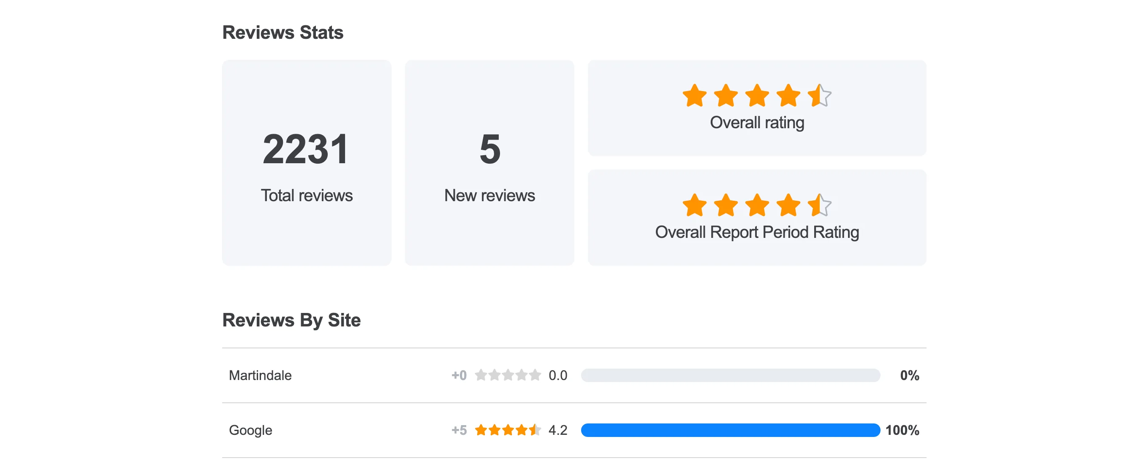Click the Reviews By Site heading
Image resolution: width=1147 pixels, height=469 pixels.
pos(291,320)
